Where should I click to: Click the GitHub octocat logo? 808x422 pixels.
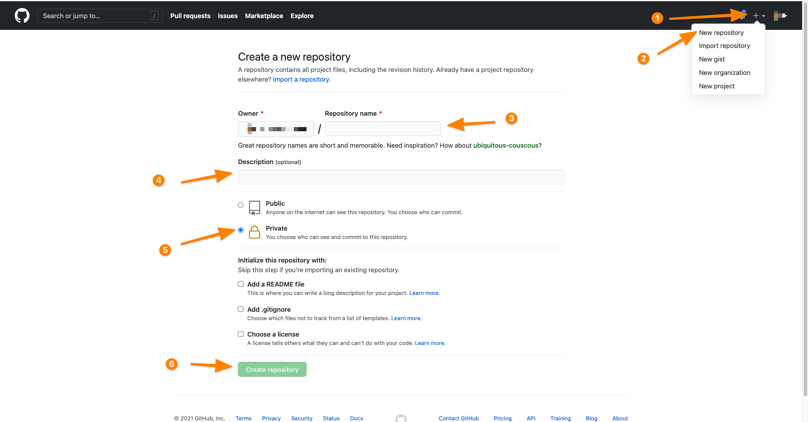[21, 15]
